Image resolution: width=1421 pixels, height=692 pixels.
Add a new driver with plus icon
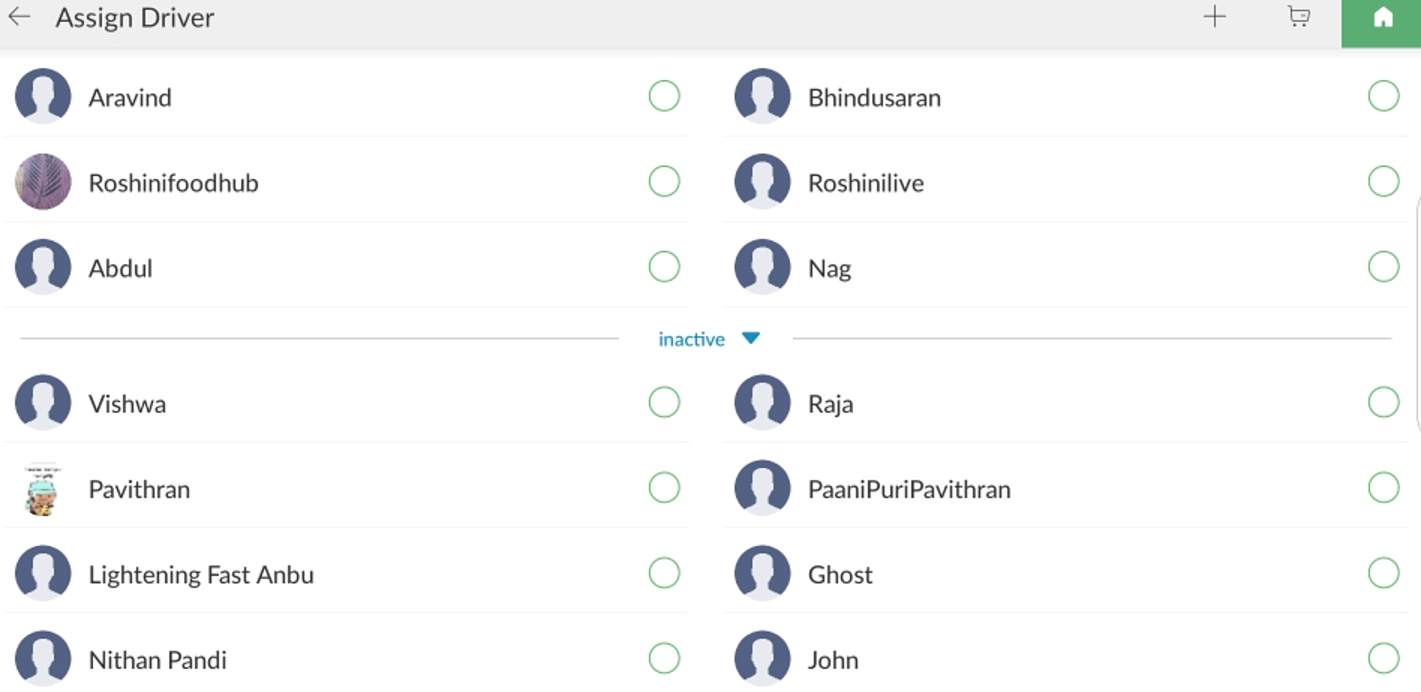[1214, 16]
